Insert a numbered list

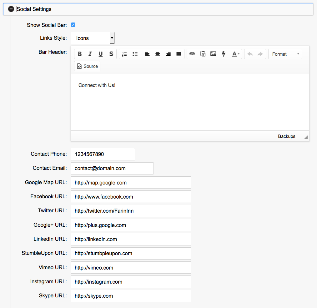tap(124, 54)
